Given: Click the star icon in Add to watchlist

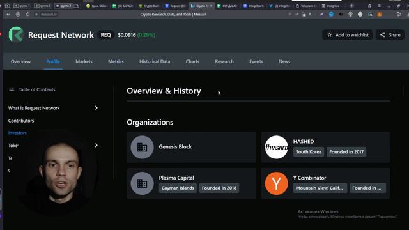Looking at the screenshot, I should coord(330,34).
